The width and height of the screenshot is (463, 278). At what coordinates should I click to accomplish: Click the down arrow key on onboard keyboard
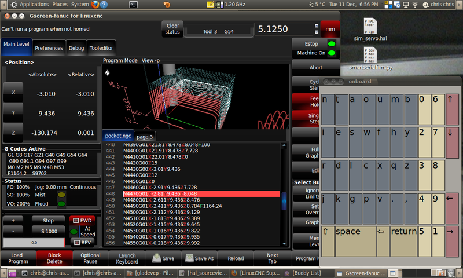(x=452, y=142)
